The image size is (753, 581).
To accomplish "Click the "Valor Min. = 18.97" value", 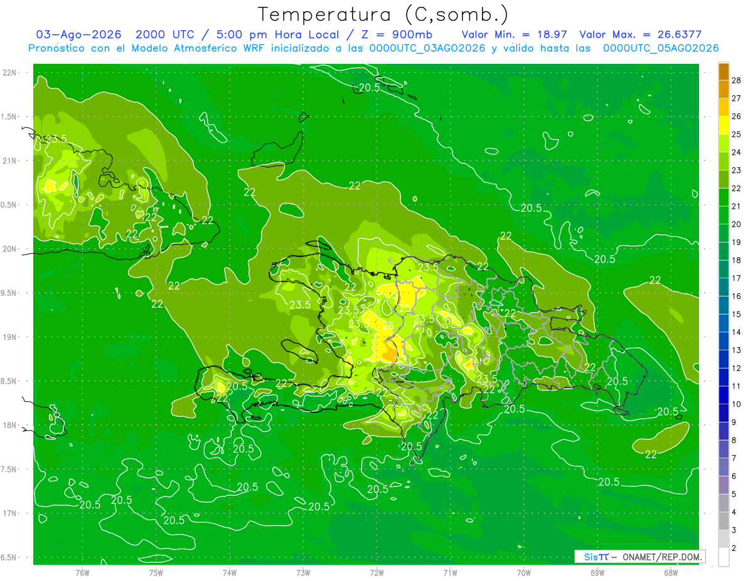I will pos(515,34).
